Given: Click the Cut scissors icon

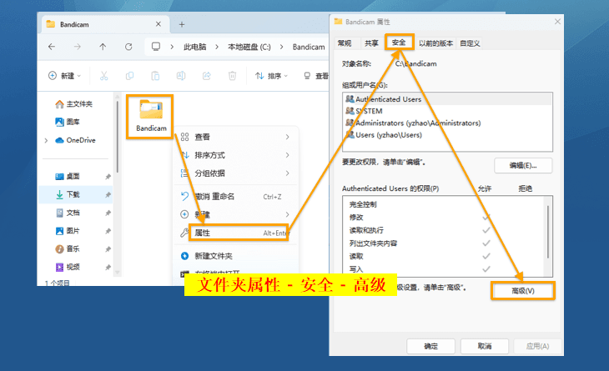Looking at the screenshot, I should pyautogui.click(x=103, y=76).
